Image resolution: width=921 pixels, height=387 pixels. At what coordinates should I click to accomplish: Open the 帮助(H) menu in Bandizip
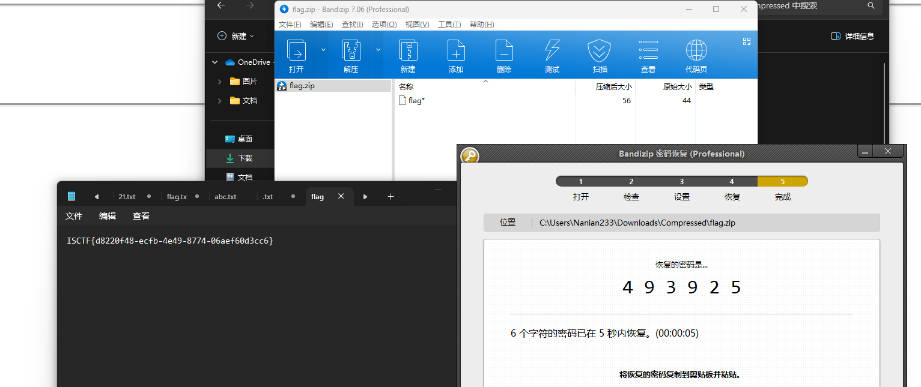point(482,25)
